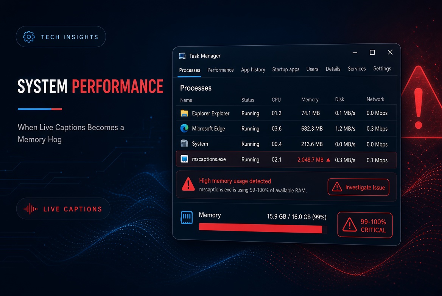
Task: Click the Task Manager app icon in title bar
Action: [182, 56]
